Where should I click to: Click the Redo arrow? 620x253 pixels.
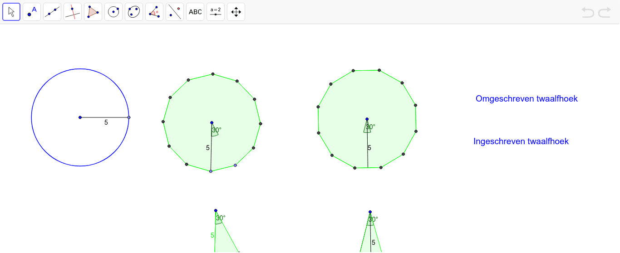605,12
